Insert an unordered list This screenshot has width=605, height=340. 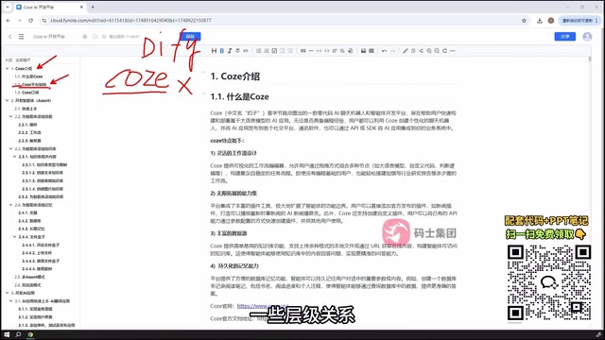[258, 51]
